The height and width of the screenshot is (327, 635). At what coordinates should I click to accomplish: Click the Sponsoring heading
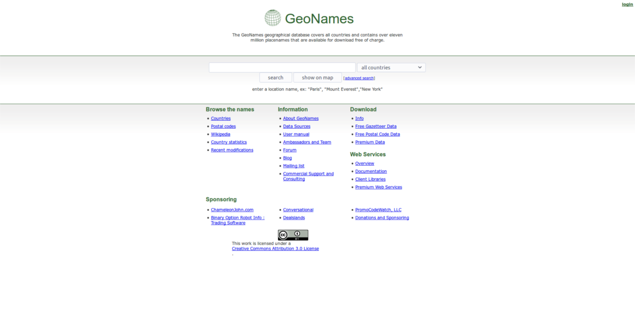[221, 199]
